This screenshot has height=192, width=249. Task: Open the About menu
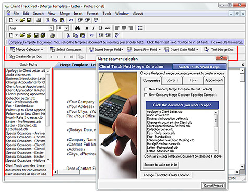click(x=138, y=14)
